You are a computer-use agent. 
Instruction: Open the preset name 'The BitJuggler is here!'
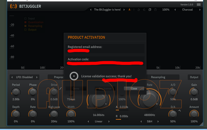(x=107, y=10)
